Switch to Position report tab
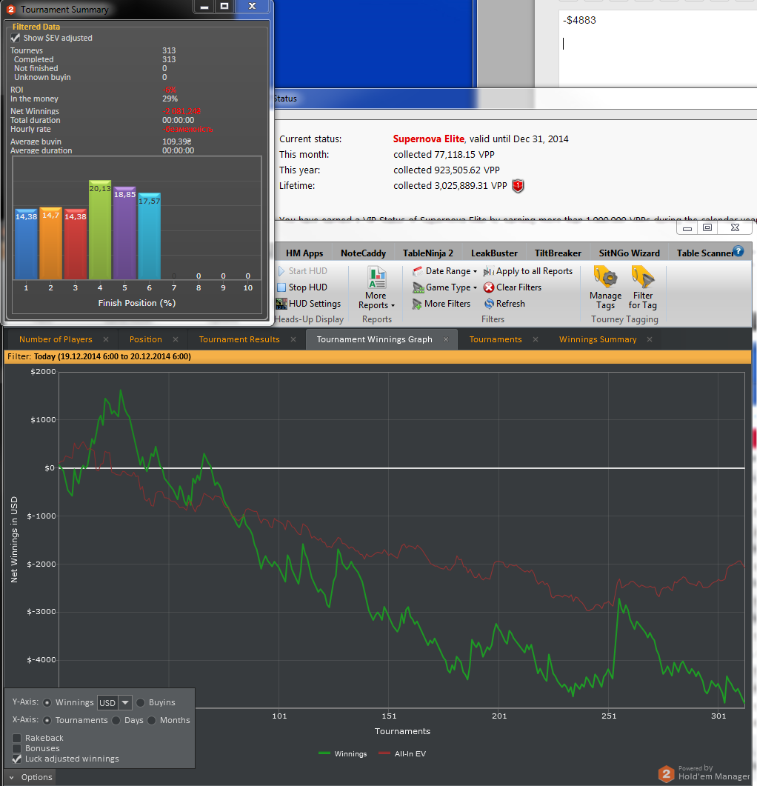Viewport: 757px width, 786px height. (x=145, y=339)
